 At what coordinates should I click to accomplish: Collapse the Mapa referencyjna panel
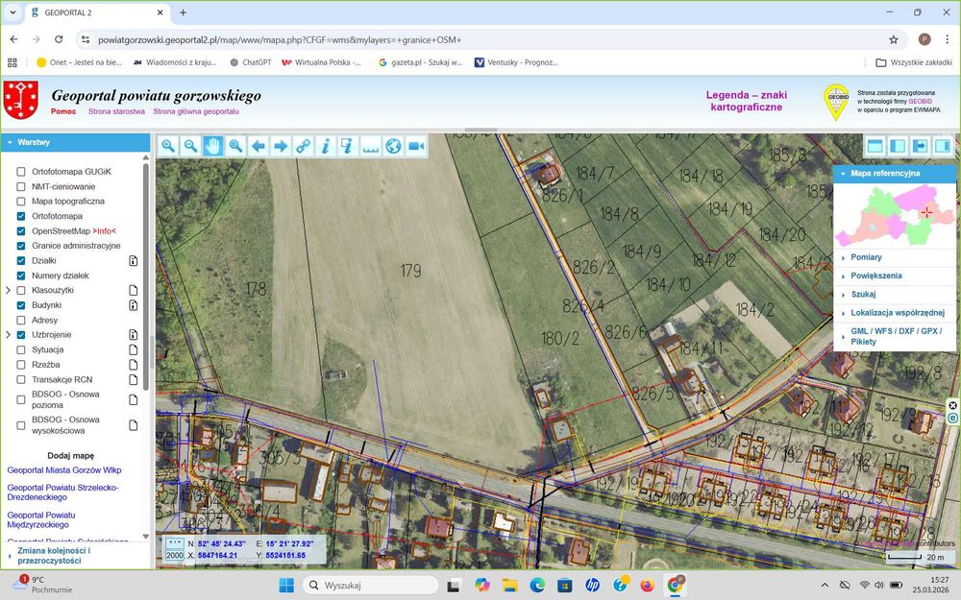tap(894, 173)
